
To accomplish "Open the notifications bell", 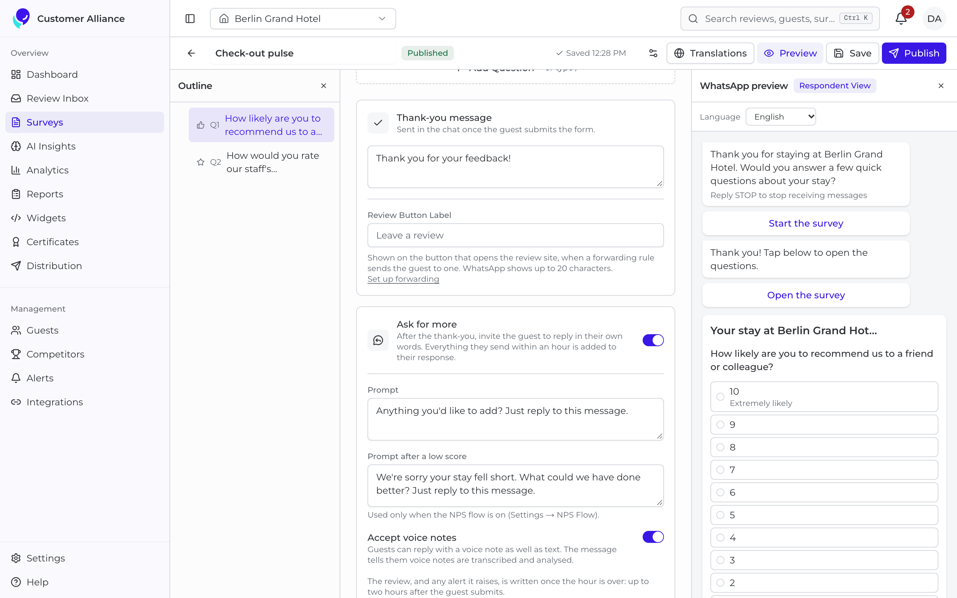I will pos(901,19).
